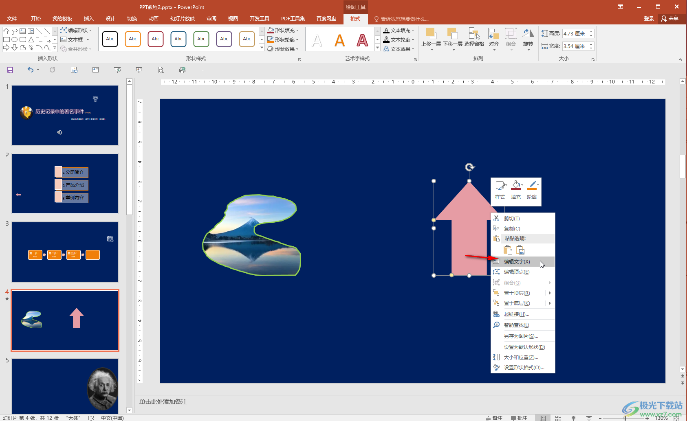Expand the shape styles gallery More button
687x421 pixels.
tap(262, 48)
